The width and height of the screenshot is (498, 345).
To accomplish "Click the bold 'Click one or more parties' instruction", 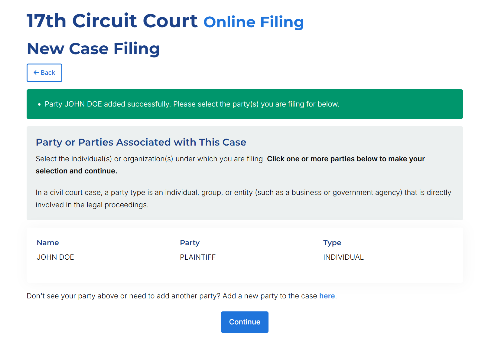I will (346, 159).
